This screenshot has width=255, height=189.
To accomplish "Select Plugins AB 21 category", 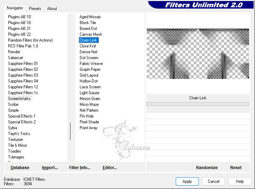I will click(19, 29).
